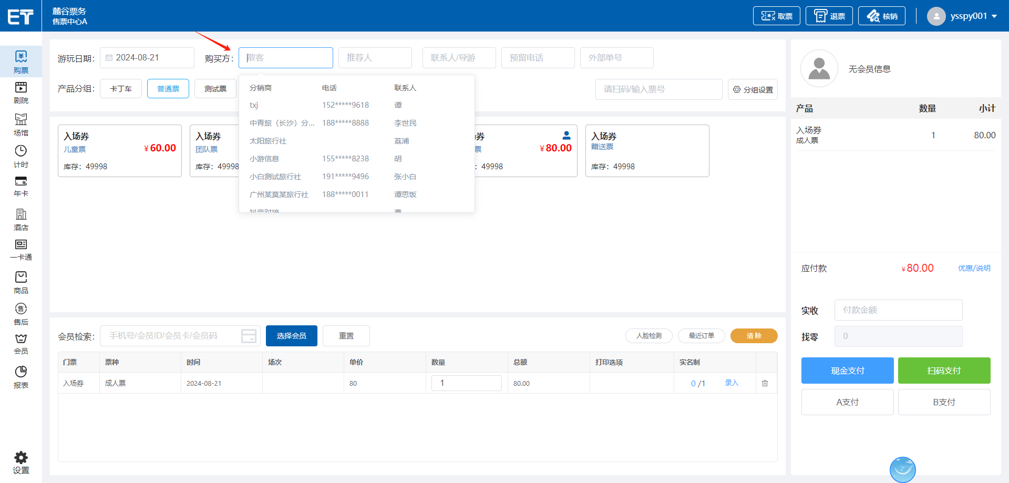Viewport: 1009px width, 483px height.
Task: Click the 付款金额 input field
Action: tap(898, 310)
